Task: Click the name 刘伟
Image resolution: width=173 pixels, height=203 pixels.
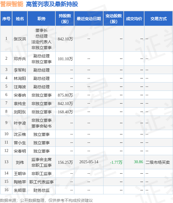Action: pyautogui.click(x=20, y=162)
